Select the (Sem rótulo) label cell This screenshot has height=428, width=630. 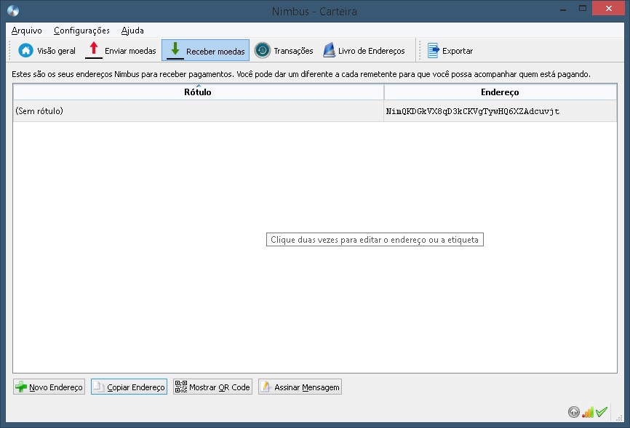pyautogui.click(x=198, y=111)
